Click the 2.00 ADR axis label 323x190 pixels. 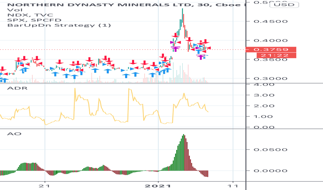(x=264, y=106)
